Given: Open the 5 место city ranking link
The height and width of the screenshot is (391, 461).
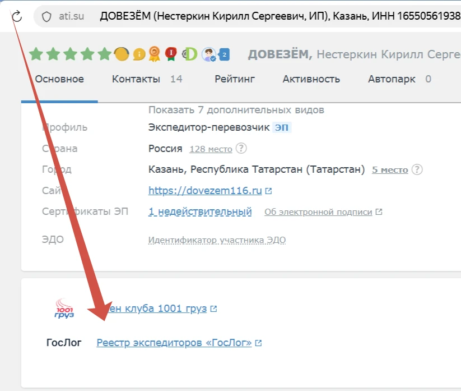Looking at the screenshot, I should (x=390, y=169).
